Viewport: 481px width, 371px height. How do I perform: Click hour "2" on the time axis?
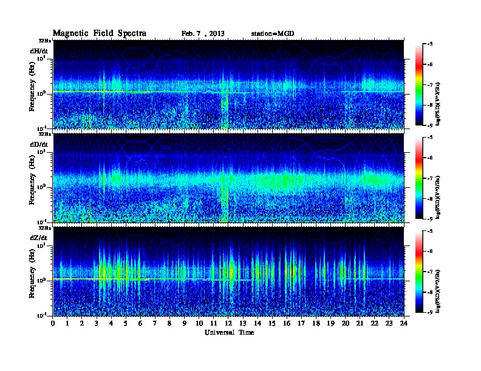tap(82, 324)
